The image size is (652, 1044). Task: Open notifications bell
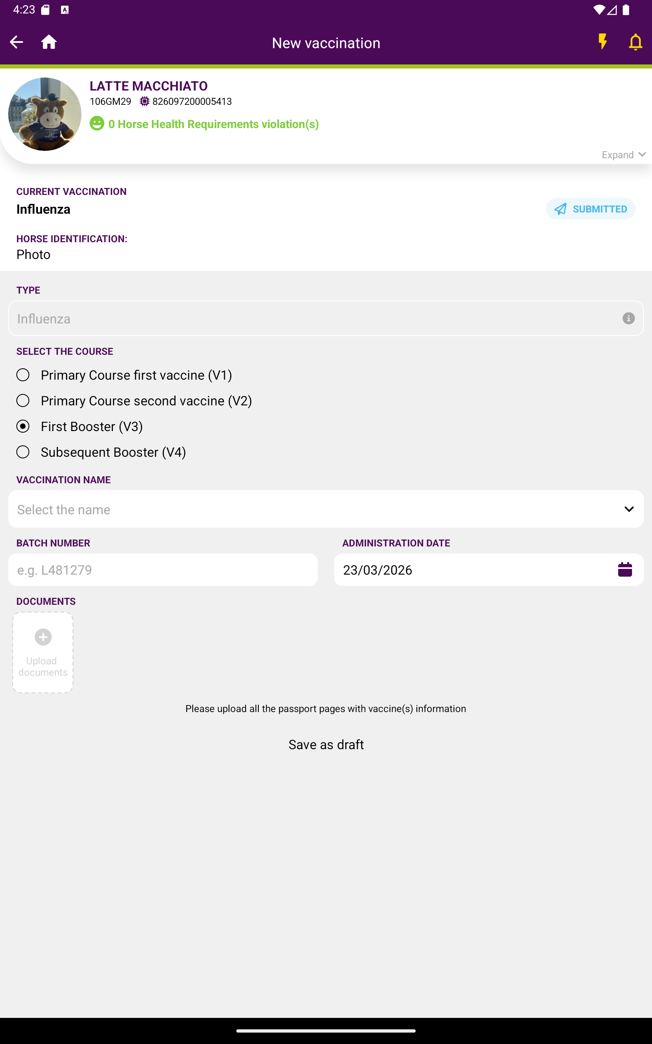coord(635,42)
